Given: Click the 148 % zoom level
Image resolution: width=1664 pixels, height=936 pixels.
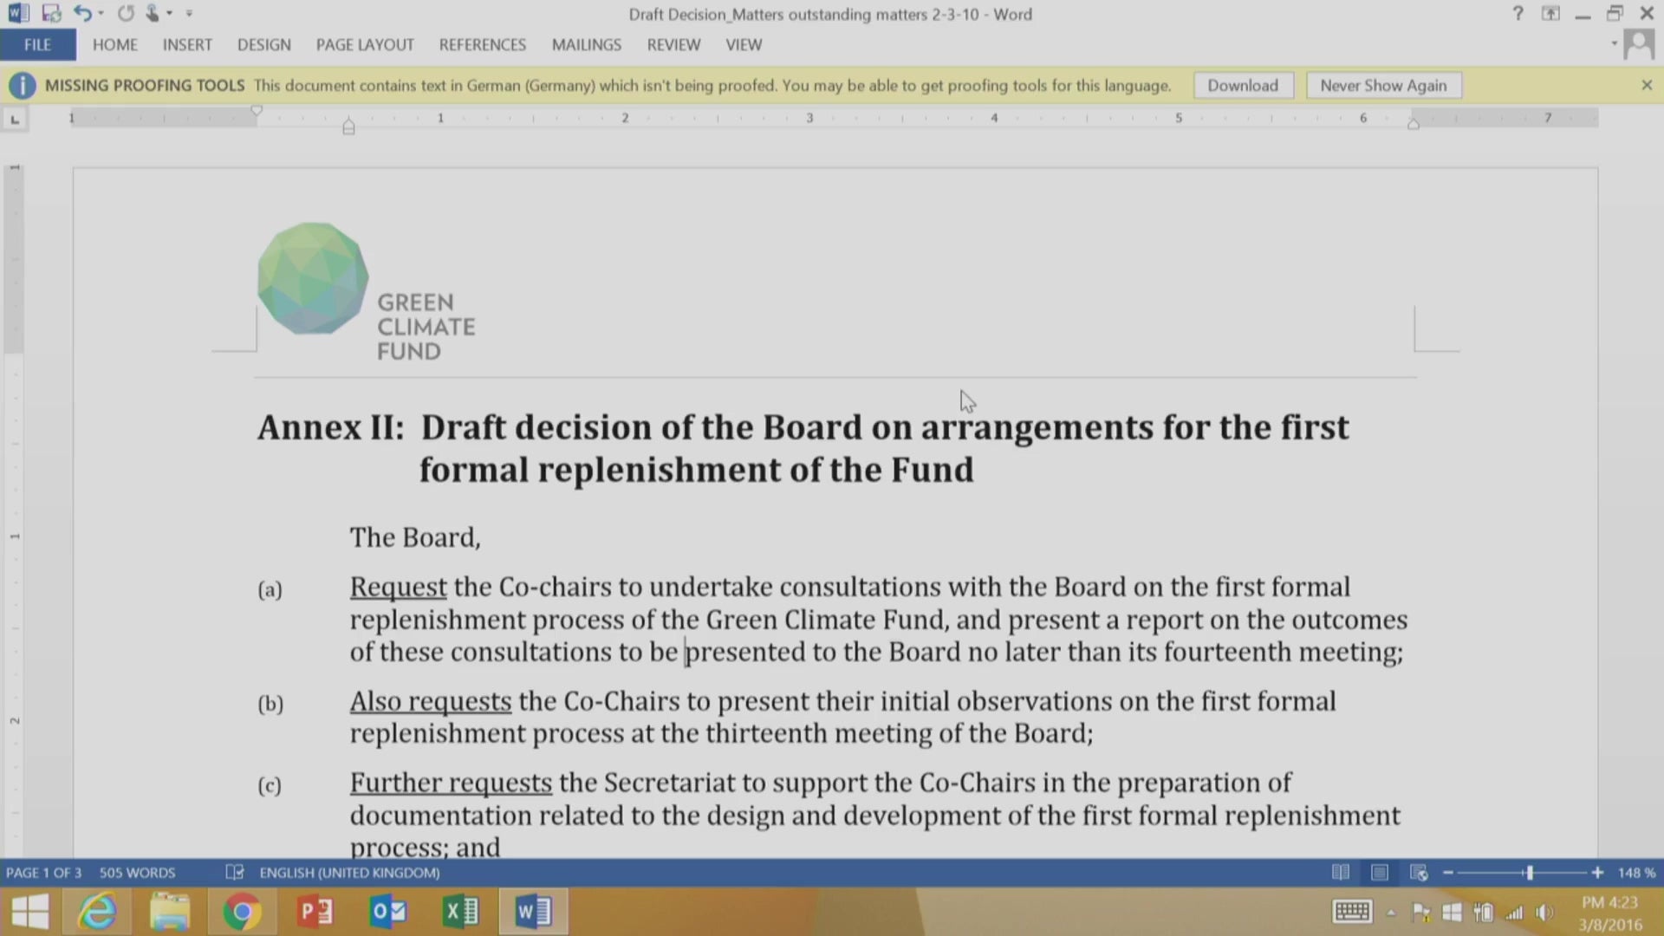Looking at the screenshot, I should point(1636,873).
